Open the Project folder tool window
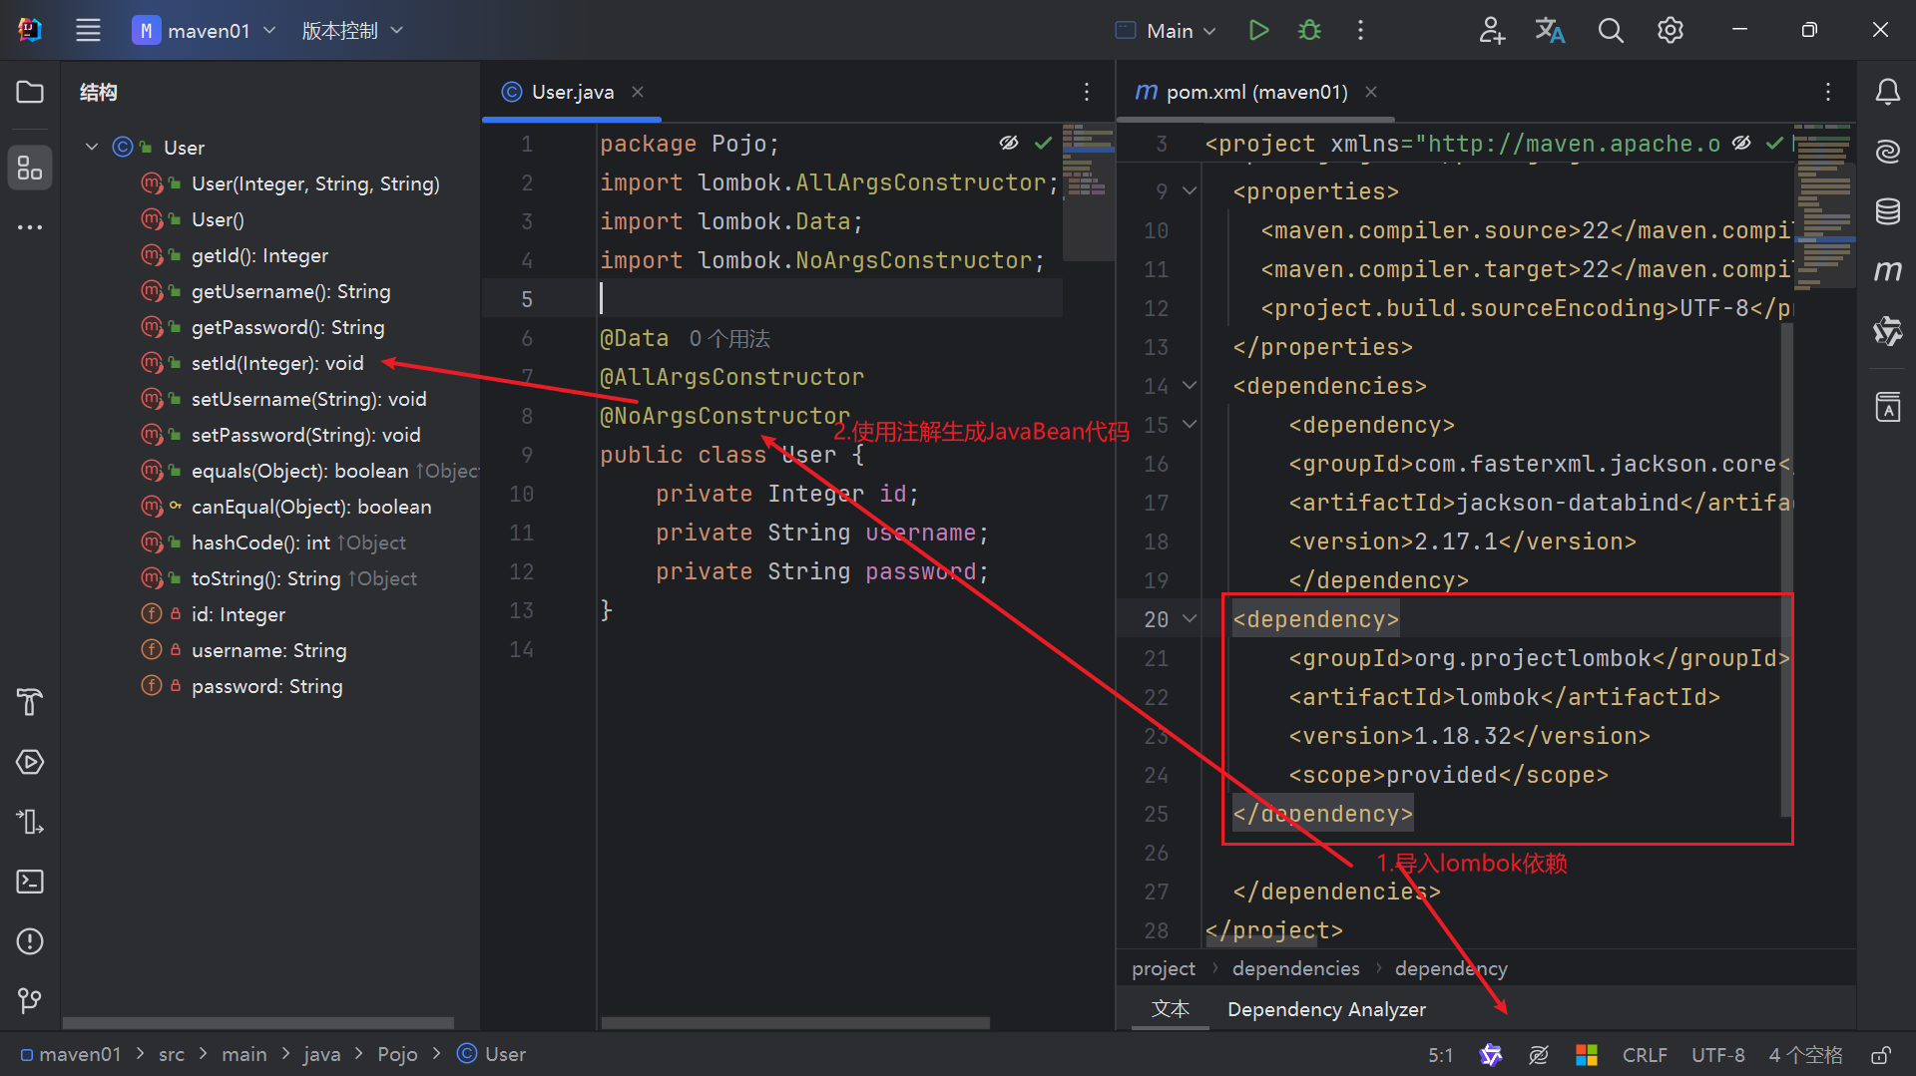Screen dimensions: 1916x1076 [30, 92]
